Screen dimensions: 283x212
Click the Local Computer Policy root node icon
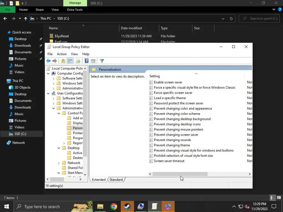click(x=48, y=68)
